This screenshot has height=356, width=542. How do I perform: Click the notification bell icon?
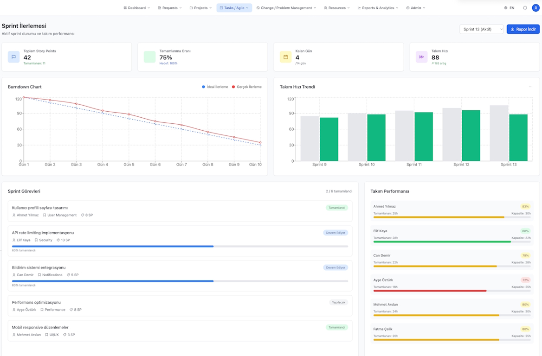[x=525, y=8]
